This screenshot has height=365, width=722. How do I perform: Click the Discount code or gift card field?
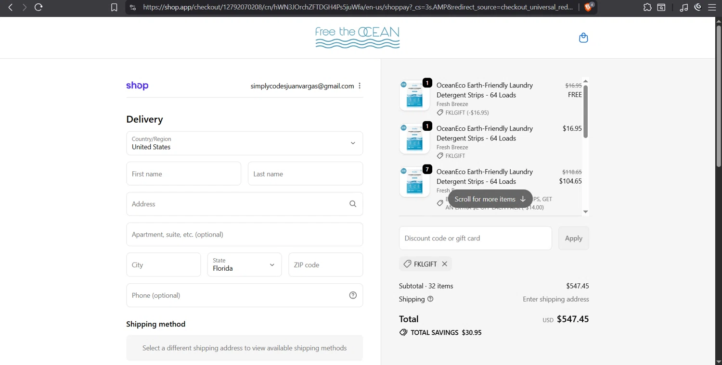pyautogui.click(x=476, y=238)
